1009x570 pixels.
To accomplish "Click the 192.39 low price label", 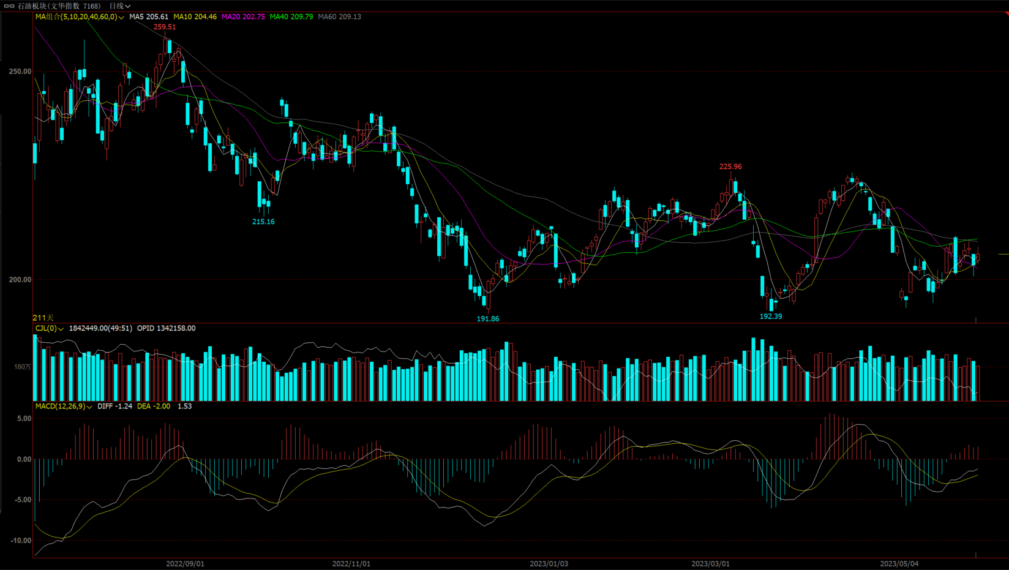I will click(771, 317).
